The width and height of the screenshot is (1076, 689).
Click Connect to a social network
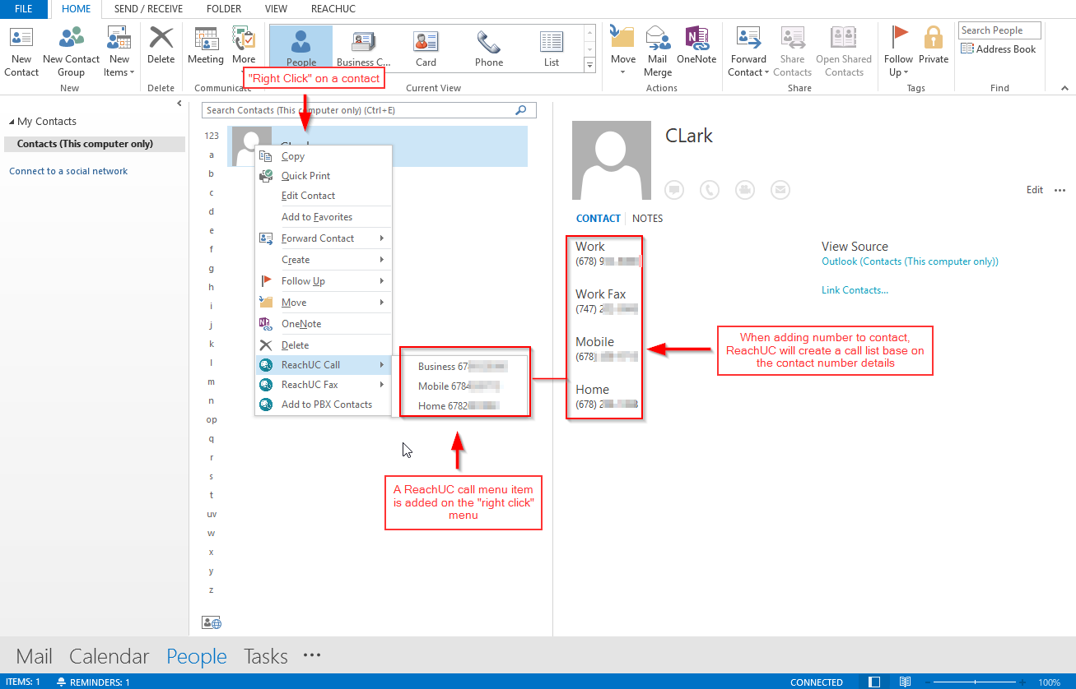(68, 171)
